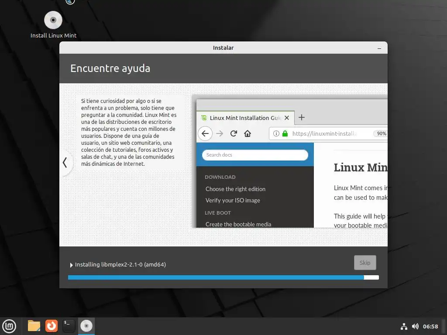
Task: Click the Skip button
Action: coord(365,263)
